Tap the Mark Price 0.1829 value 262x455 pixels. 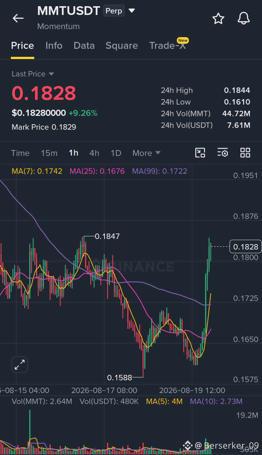pos(64,127)
